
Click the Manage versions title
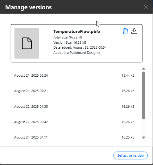pyautogui.click(x=28, y=7)
